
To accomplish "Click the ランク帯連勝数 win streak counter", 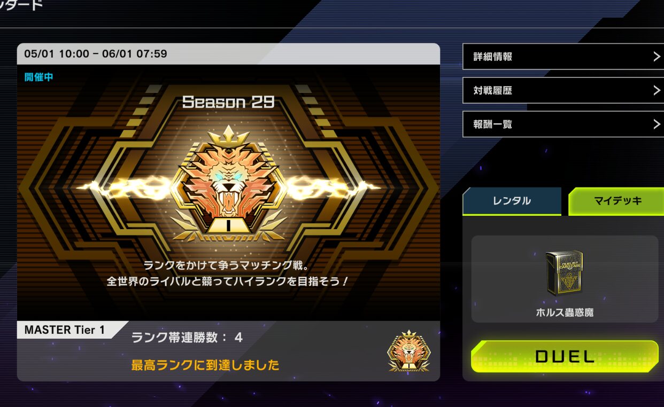I will coord(187,338).
